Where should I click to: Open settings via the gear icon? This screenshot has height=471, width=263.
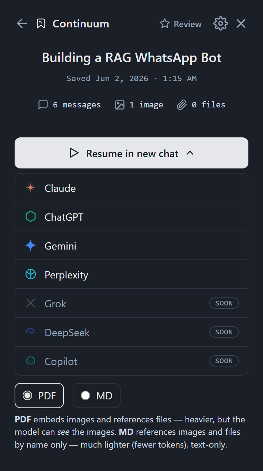pos(220,23)
